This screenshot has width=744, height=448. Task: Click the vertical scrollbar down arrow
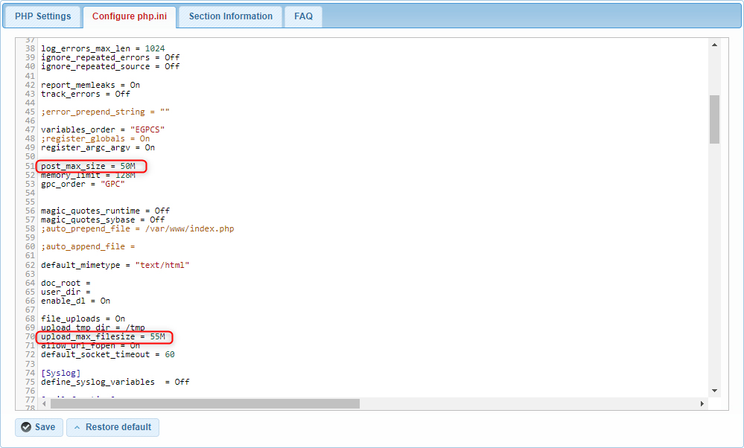(x=714, y=391)
